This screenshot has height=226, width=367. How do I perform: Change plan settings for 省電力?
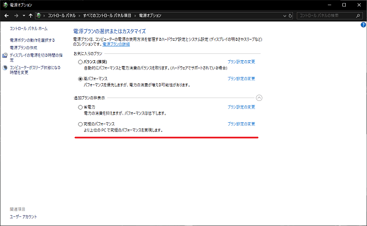(241, 107)
